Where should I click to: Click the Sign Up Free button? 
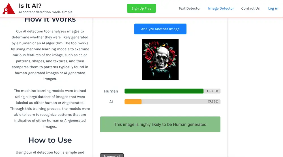point(141,8)
